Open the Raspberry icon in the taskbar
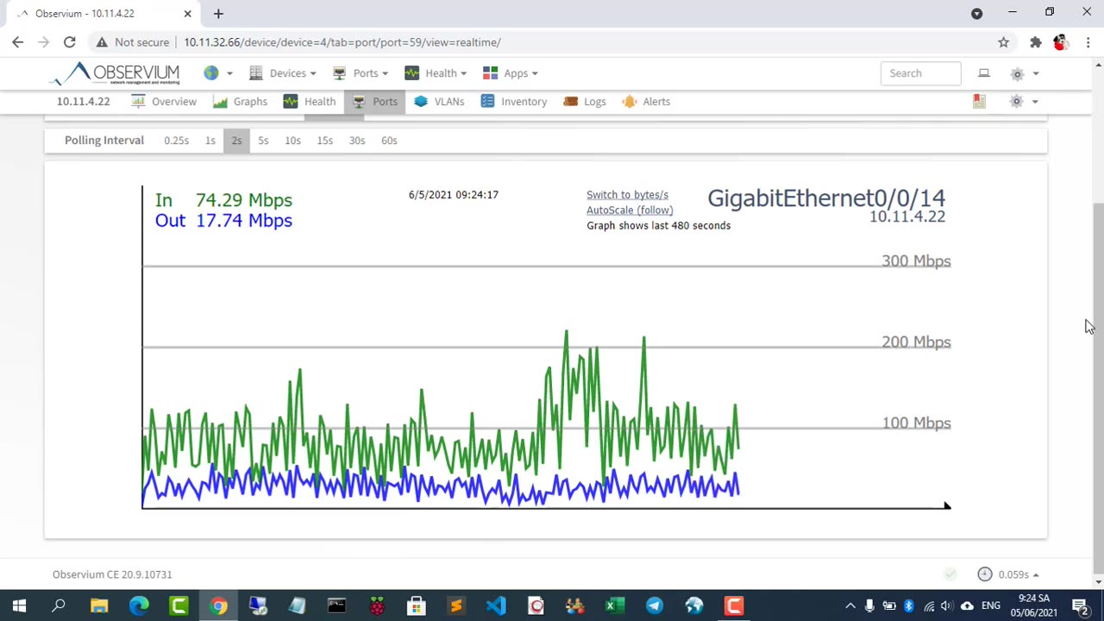 coord(377,606)
